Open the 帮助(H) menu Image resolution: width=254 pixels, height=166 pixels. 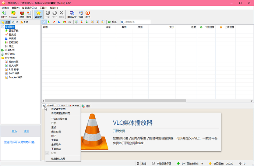(x=54, y=8)
